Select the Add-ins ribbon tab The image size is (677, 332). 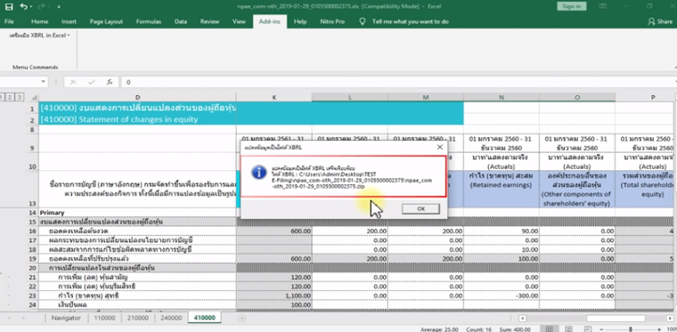[x=269, y=21]
